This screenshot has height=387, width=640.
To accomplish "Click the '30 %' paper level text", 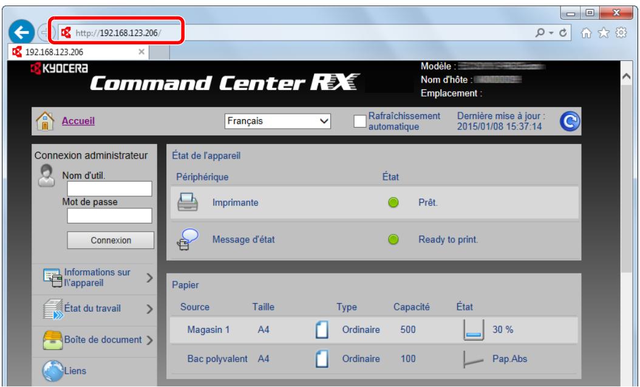I will (502, 329).
